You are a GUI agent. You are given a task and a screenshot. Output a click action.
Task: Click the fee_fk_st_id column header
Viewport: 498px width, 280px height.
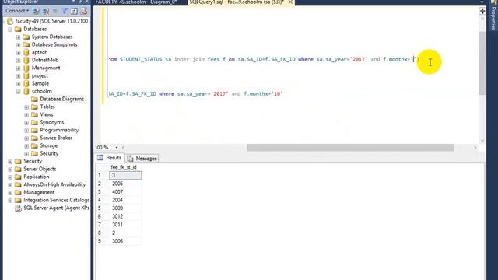coord(124,167)
